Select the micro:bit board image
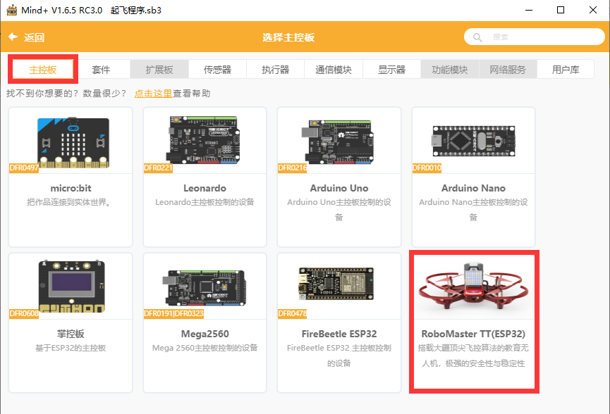This screenshot has width=610, height=414. point(73,142)
